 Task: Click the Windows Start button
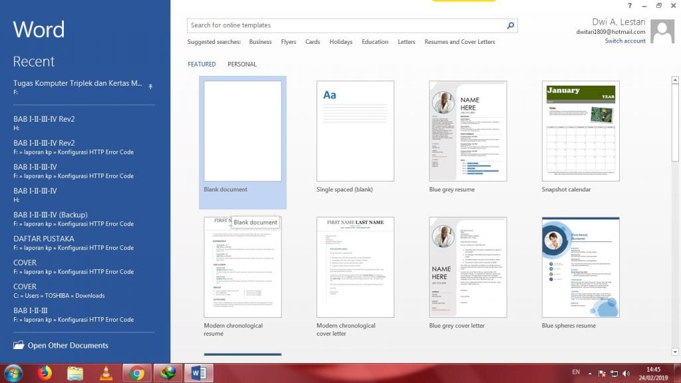point(13,373)
